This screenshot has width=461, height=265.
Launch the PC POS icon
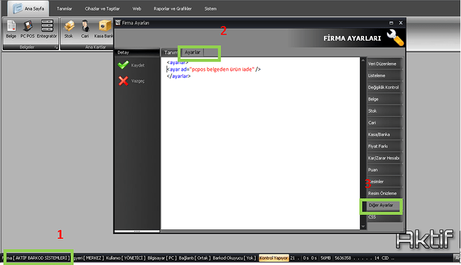click(27, 29)
